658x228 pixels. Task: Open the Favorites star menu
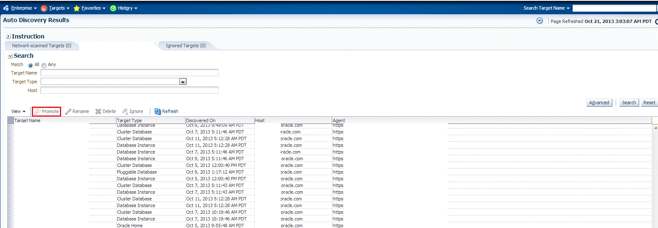[x=89, y=8]
